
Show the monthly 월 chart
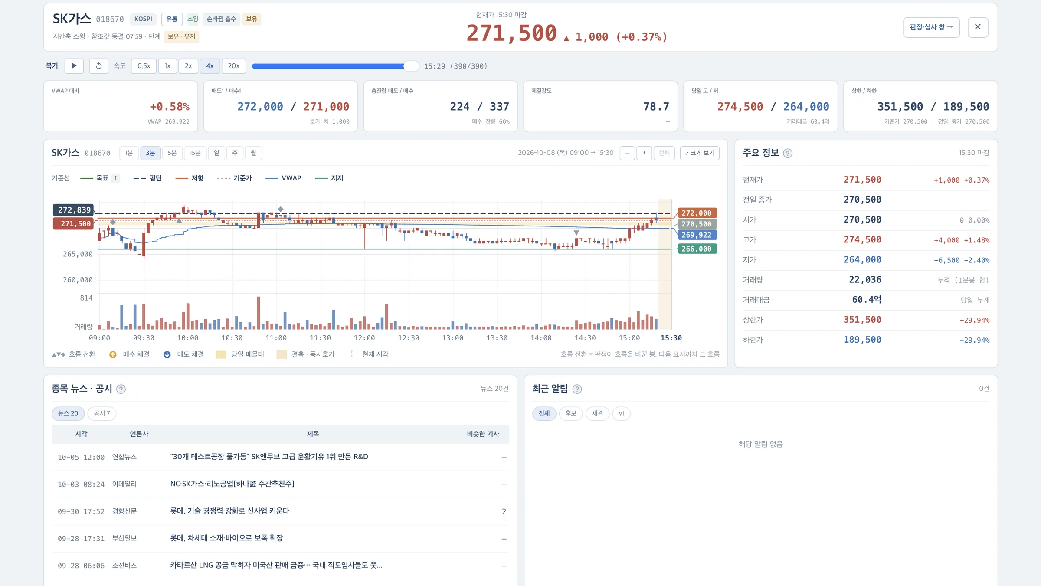click(x=253, y=153)
